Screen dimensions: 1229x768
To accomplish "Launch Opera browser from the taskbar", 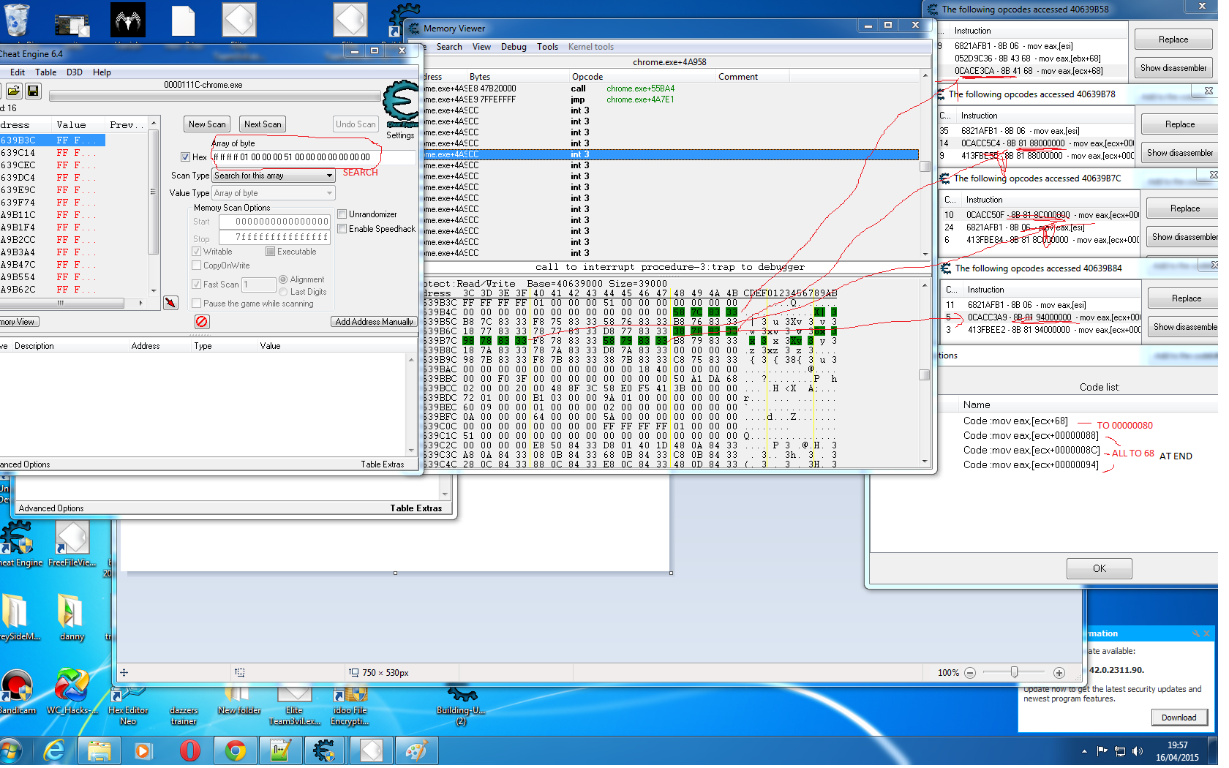I will (x=189, y=751).
